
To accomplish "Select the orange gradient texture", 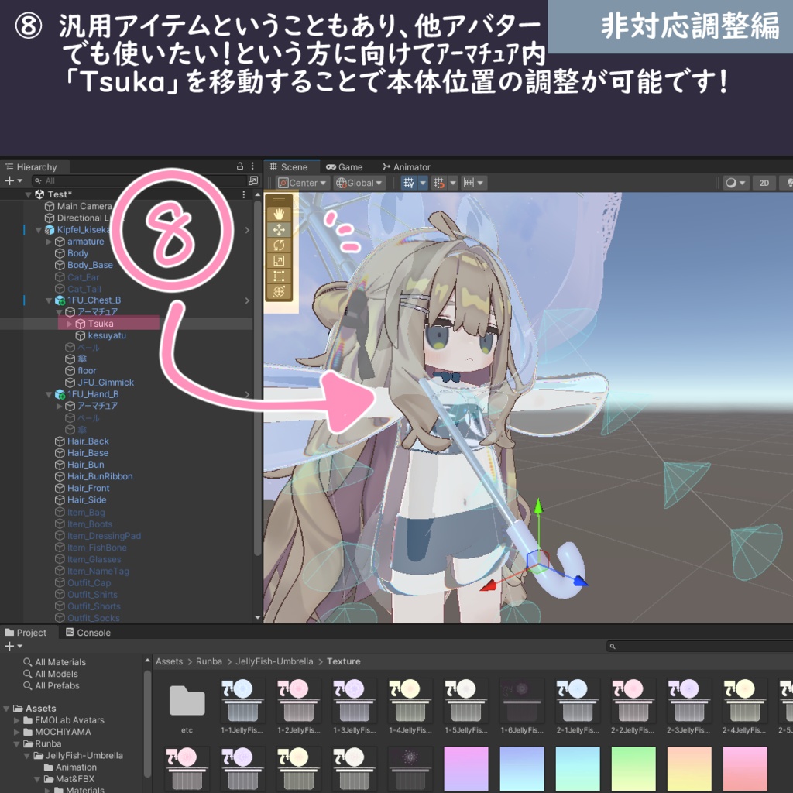I will point(689,768).
